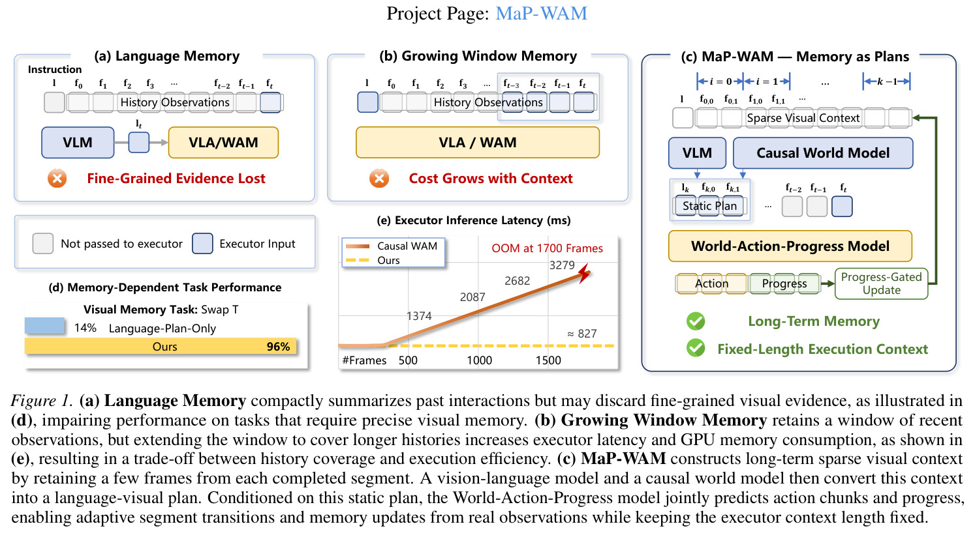Click the blue bar for Language-Plan-Only at 14%
This screenshot has height=537, width=975.
tap(45, 326)
